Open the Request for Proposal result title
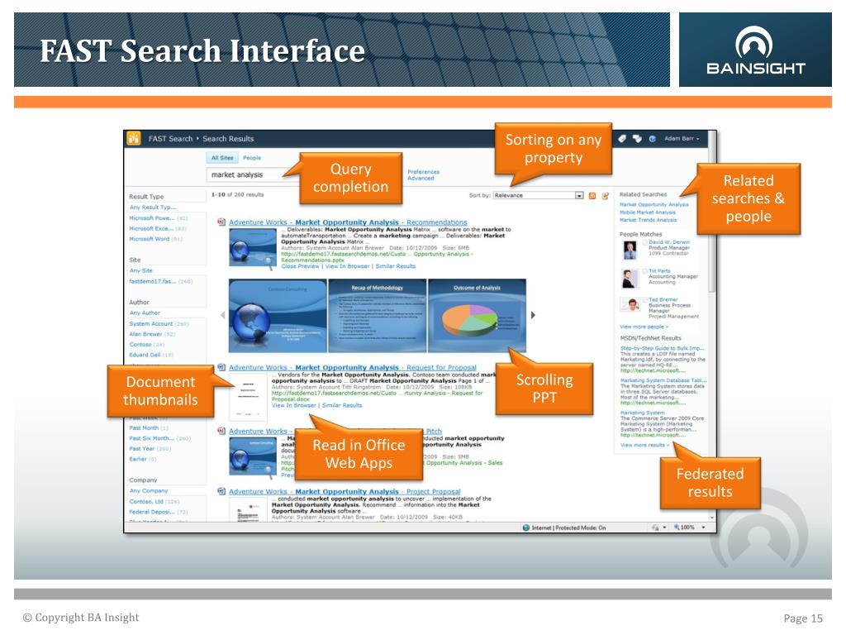Viewport: 846px width, 635px height. click(353, 367)
